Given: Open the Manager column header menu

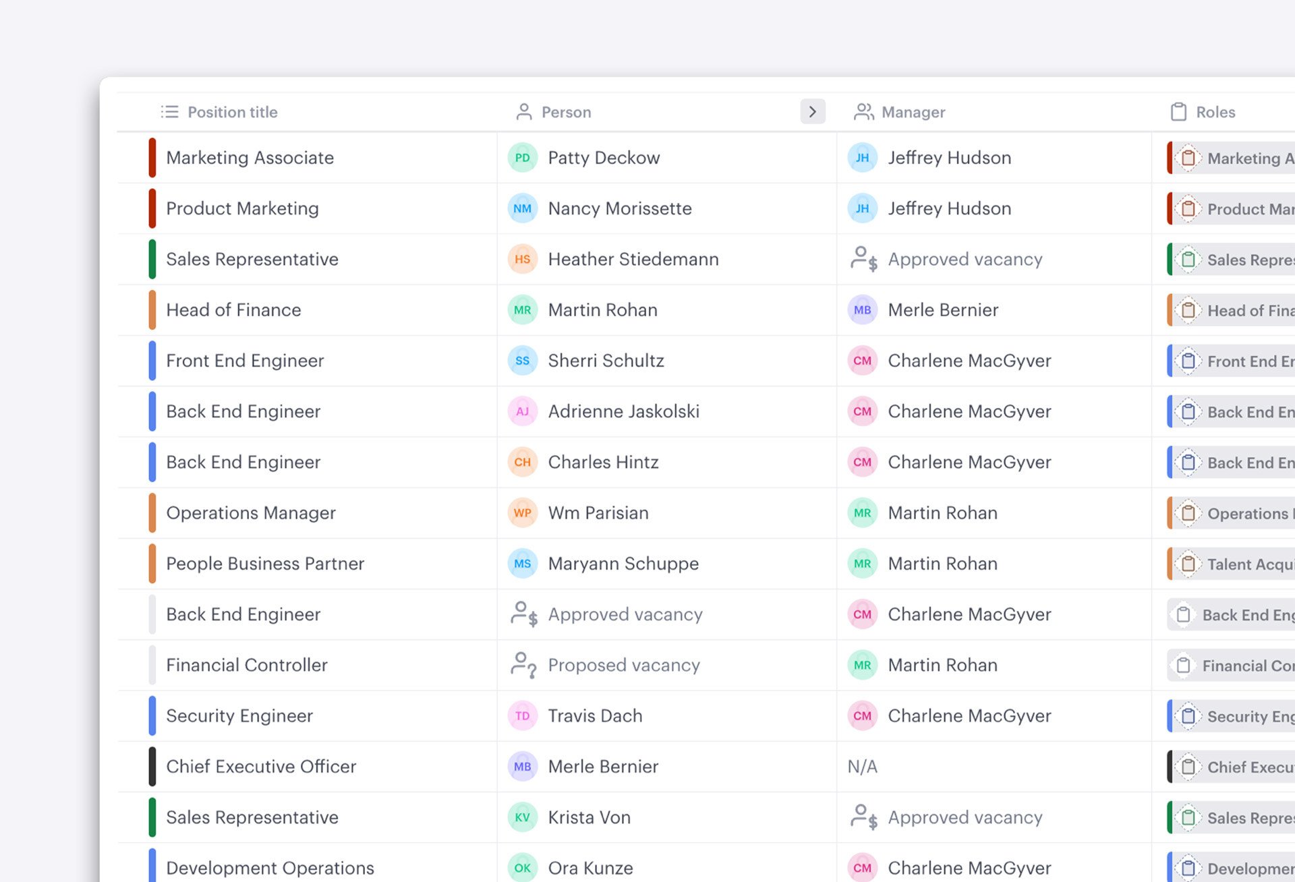Looking at the screenshot, I should coord(913,112).
